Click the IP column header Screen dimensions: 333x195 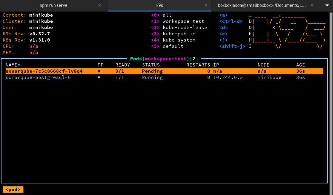pos(216,65)
